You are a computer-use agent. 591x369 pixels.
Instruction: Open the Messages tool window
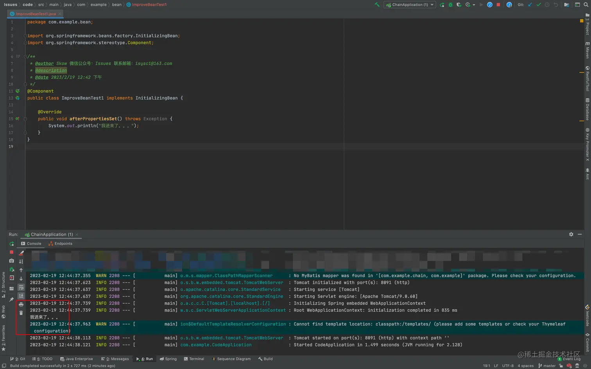click(115, 359)
